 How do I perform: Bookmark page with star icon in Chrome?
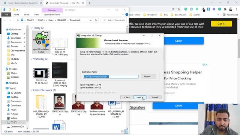pyautogui.click(x=178, y=9)
